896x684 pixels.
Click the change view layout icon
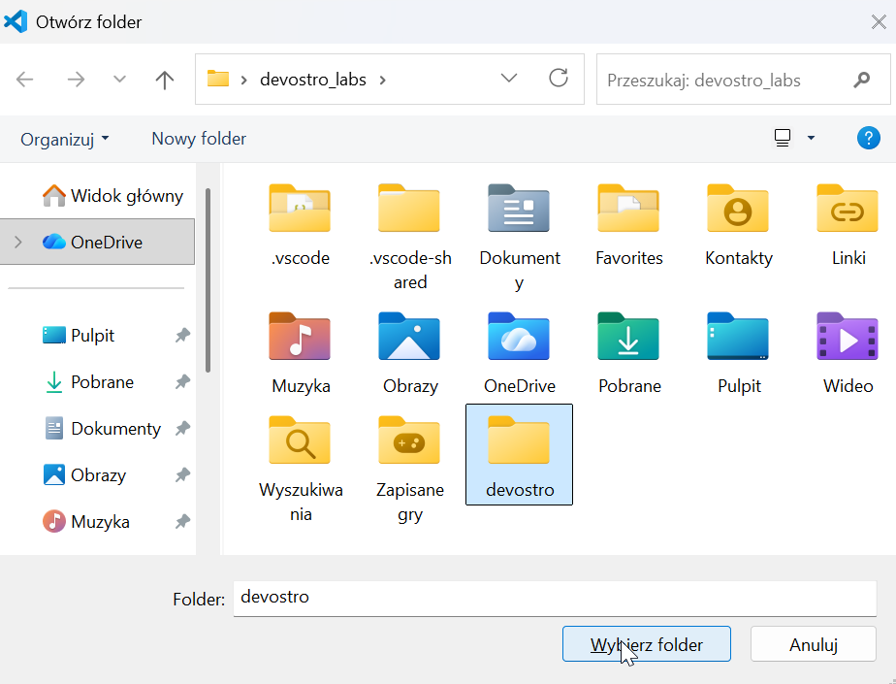[x=783, y=138]
